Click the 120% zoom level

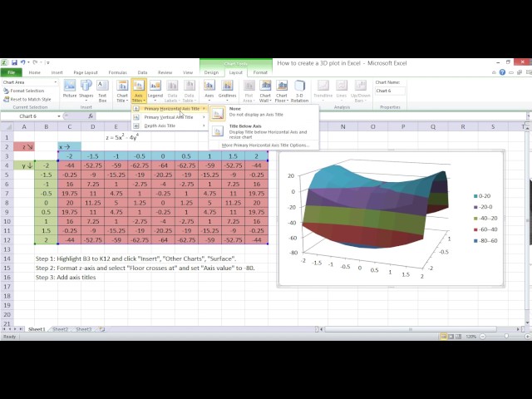[471, 337]
